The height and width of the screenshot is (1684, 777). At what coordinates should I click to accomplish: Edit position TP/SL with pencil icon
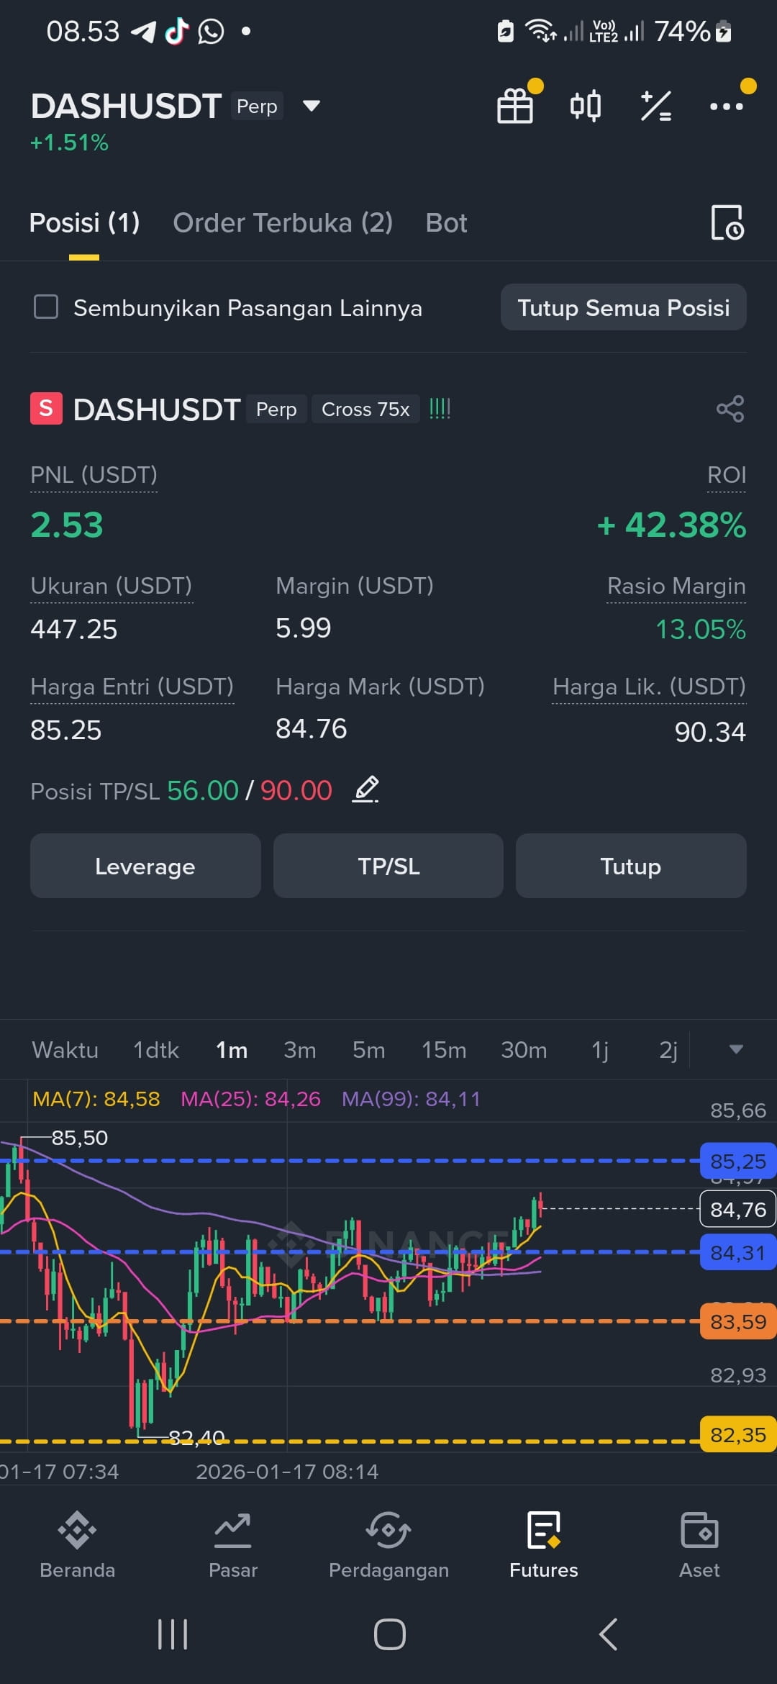(366, 790)
